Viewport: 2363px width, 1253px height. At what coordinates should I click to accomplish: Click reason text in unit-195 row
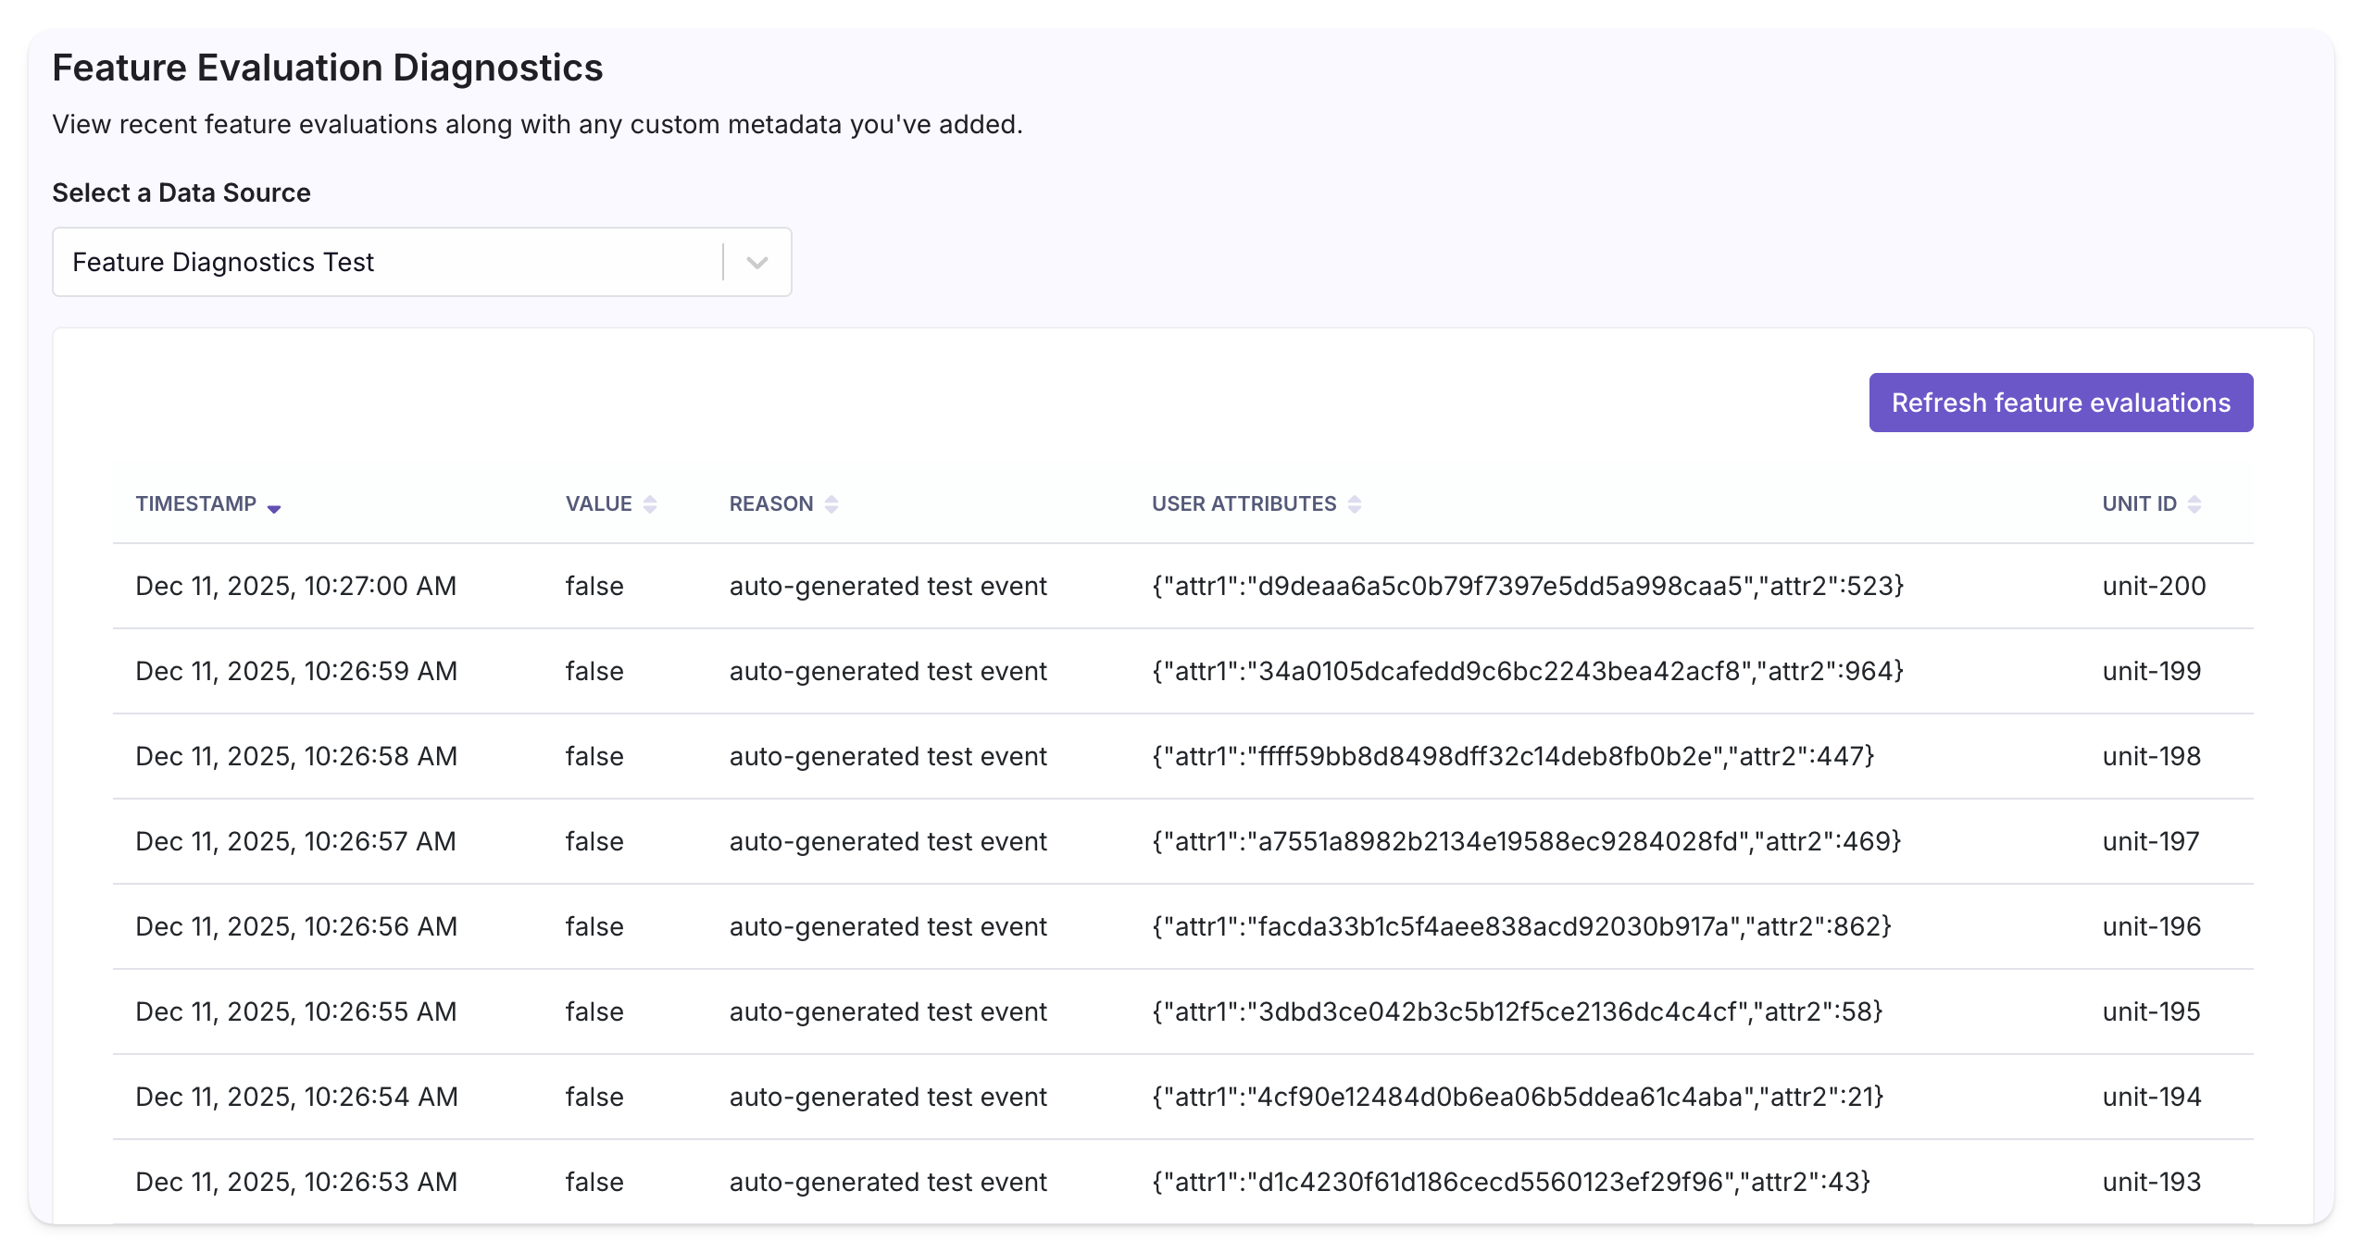(888, 1012)
